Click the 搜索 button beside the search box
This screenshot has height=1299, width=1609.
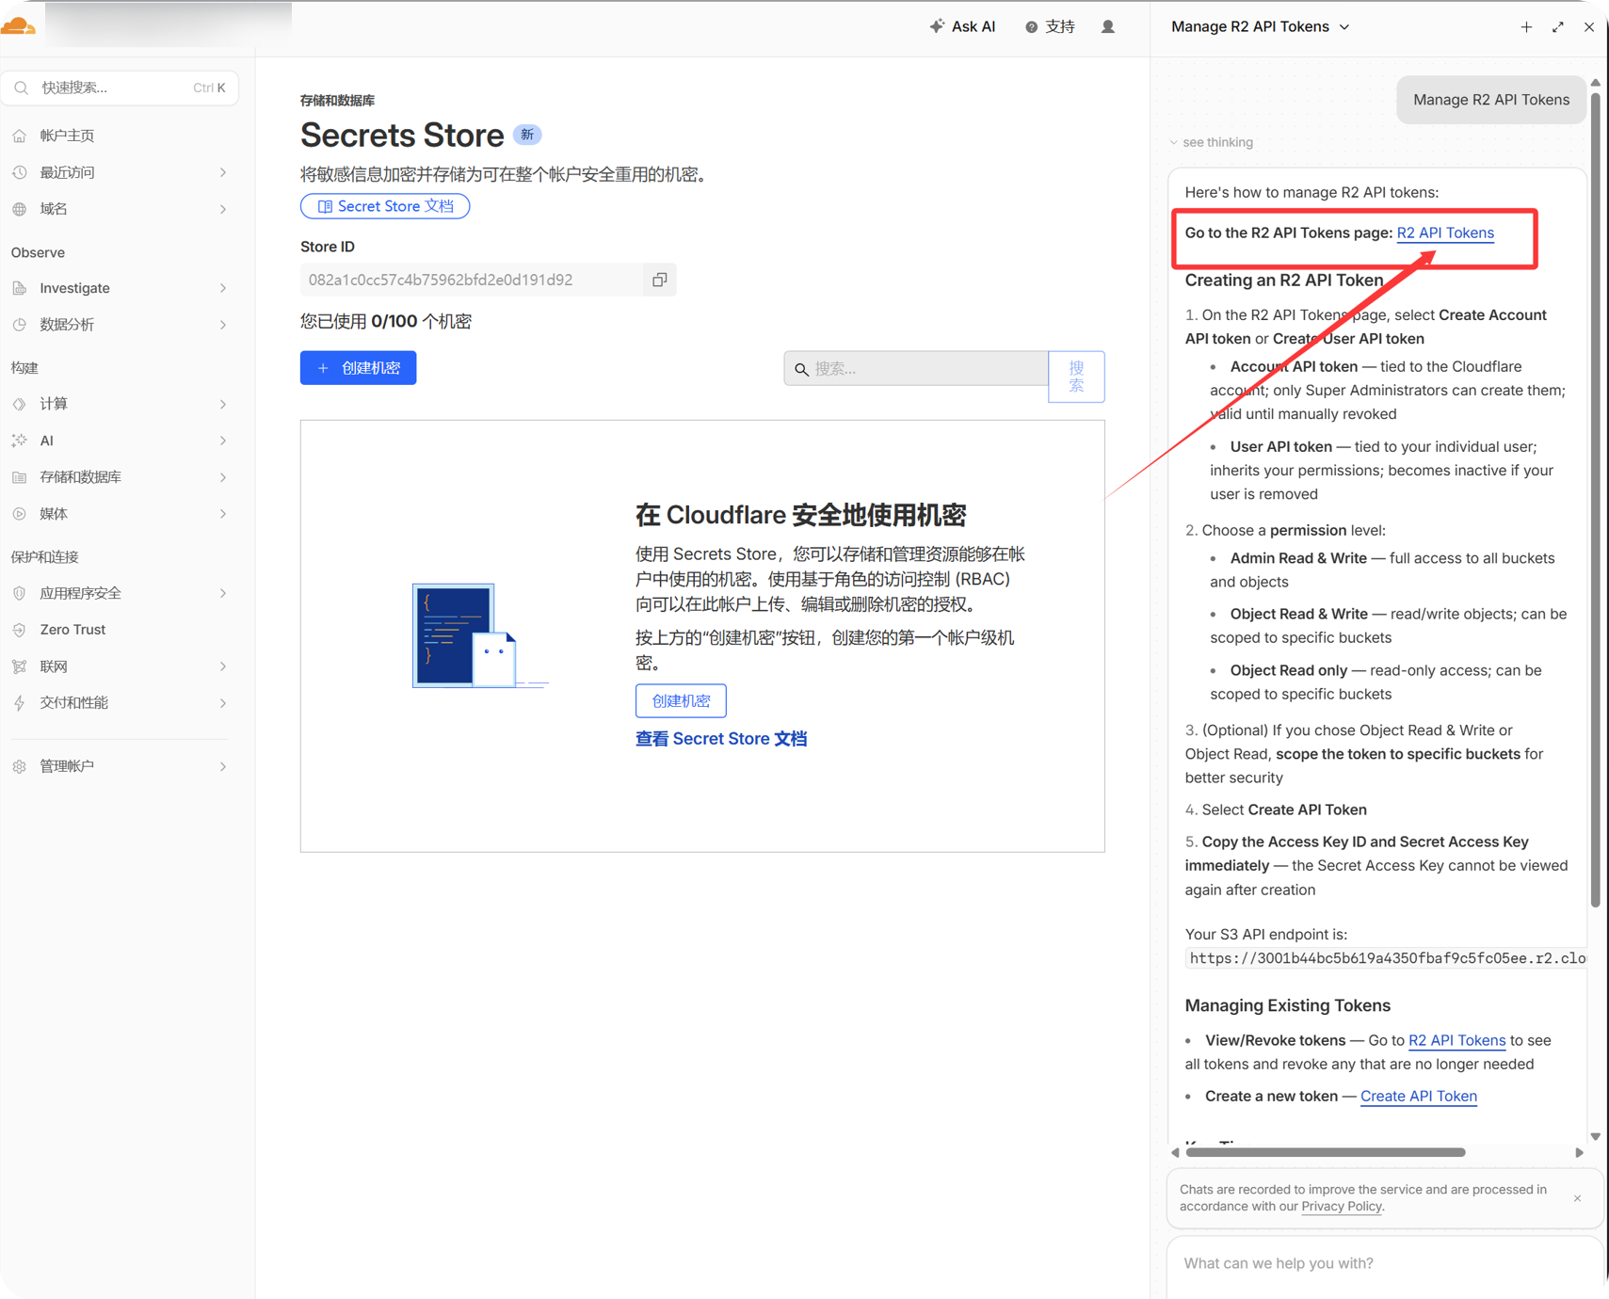[x=1076, y=377]
